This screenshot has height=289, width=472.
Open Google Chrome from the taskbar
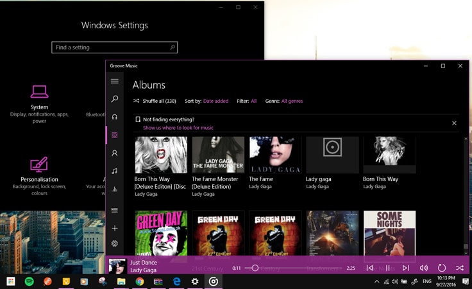[139, 281]
